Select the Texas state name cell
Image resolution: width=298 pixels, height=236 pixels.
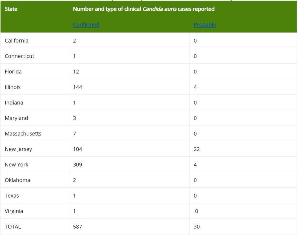tap(12, 196)
